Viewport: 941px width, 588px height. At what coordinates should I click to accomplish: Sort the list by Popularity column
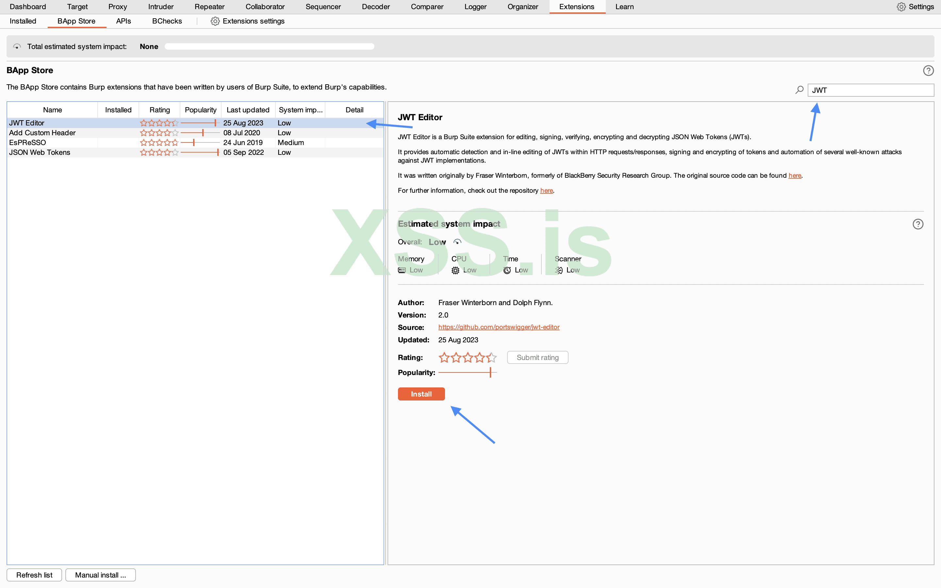pyautogui.click(x=200, y=110)
